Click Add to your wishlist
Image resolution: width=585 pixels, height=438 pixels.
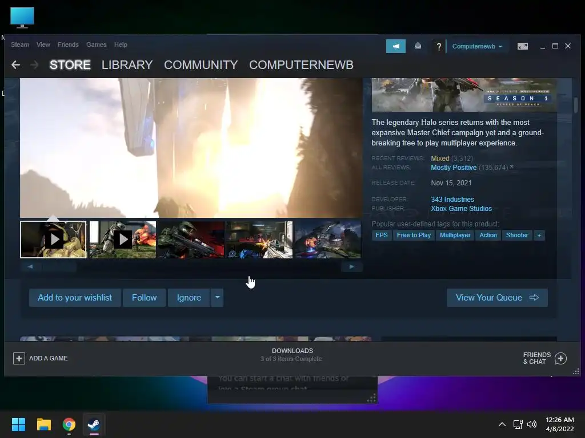[x=75, y=297]
